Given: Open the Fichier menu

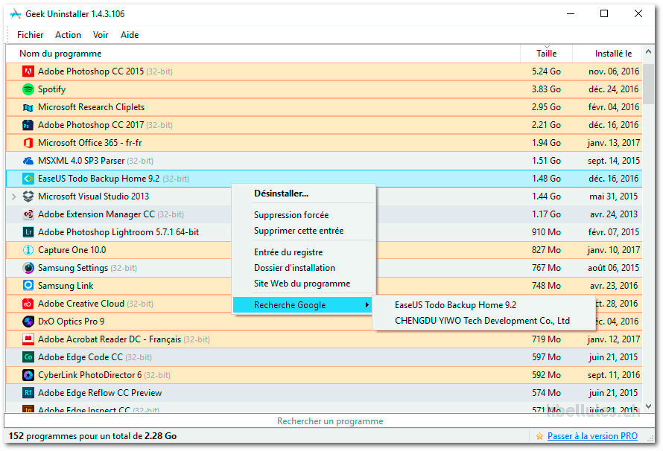Looking at the screenshot, I should point(30,35).
